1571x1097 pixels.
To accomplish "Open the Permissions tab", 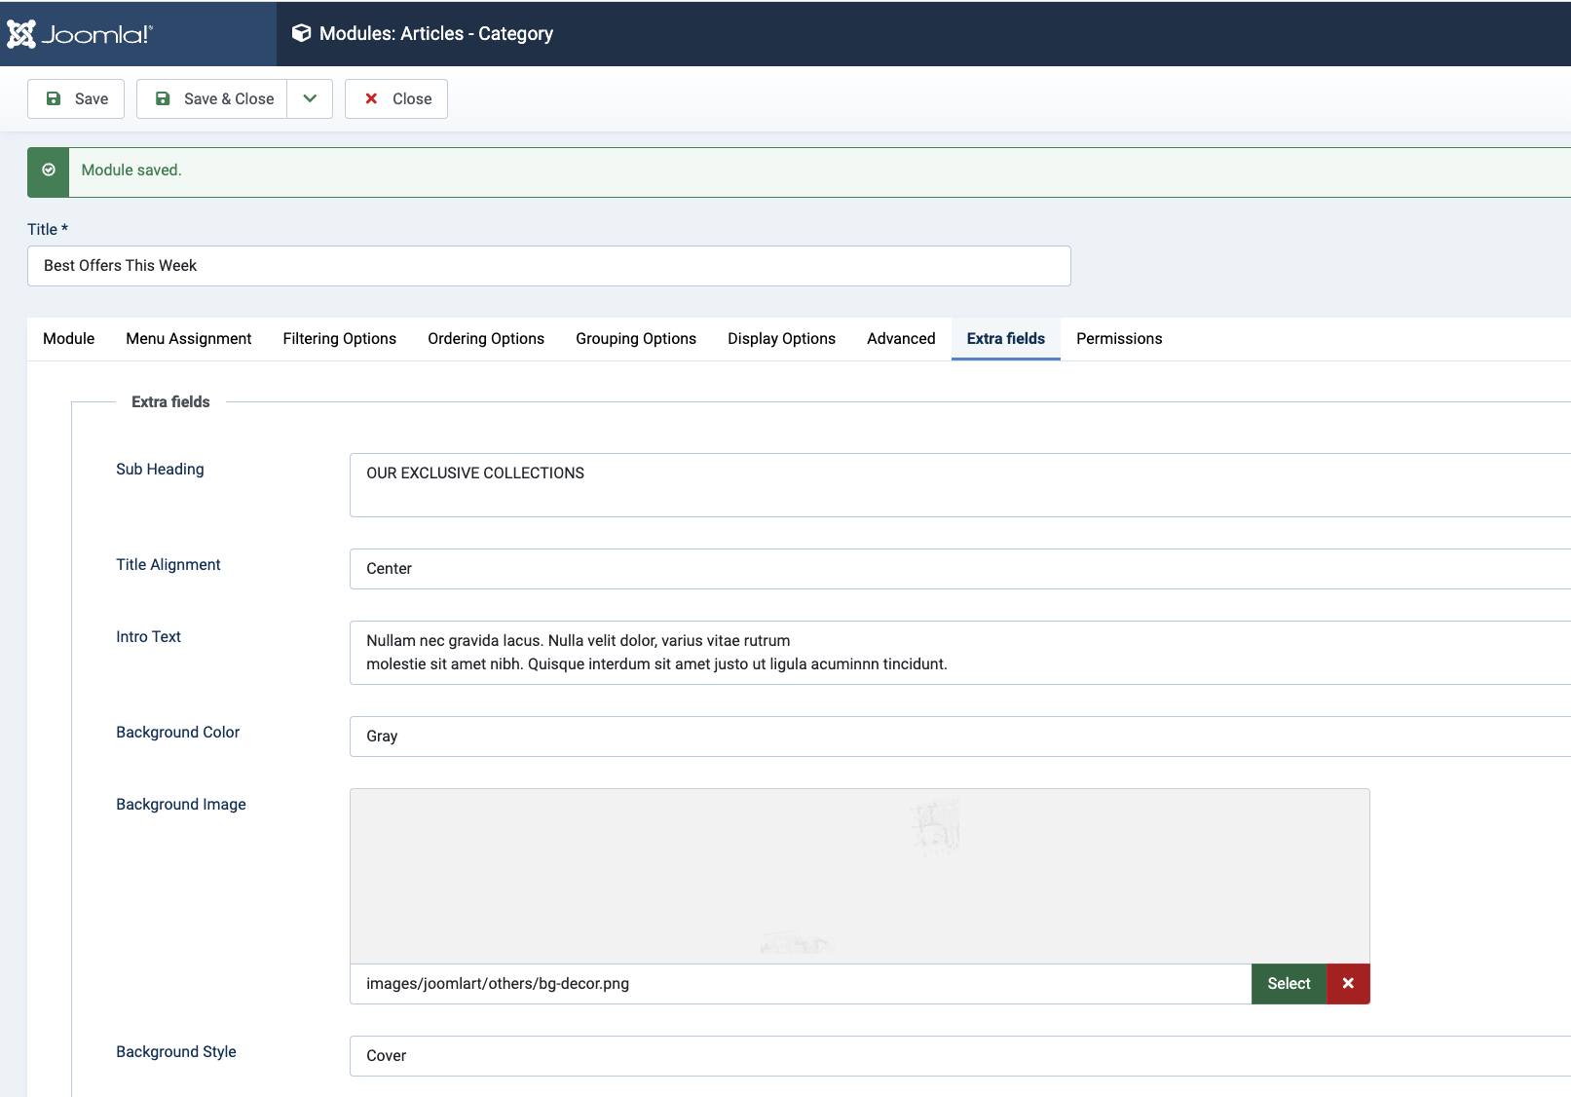I will click(x=1119, y=339).
